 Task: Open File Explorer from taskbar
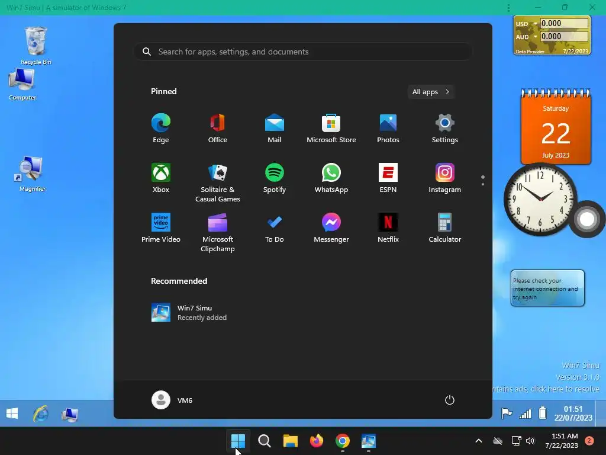(290, 441)
